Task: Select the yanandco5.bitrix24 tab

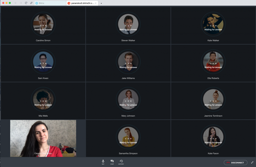Action: coord(80,3)
